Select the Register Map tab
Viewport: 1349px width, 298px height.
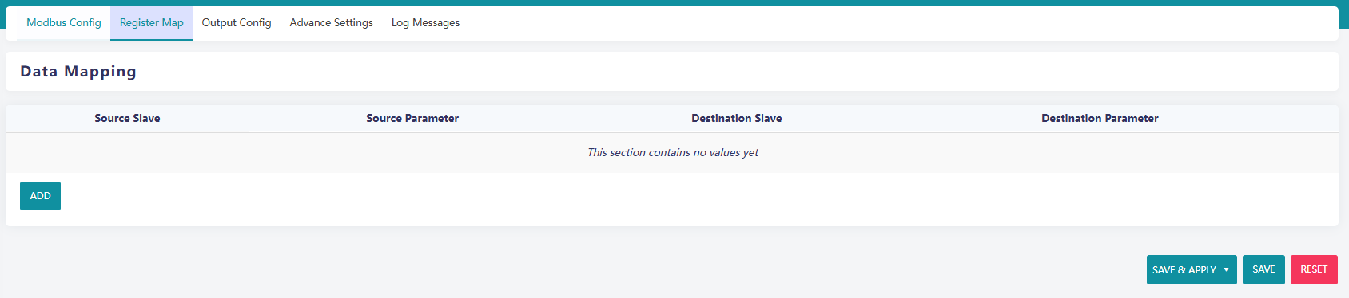[x=152, y=23]
